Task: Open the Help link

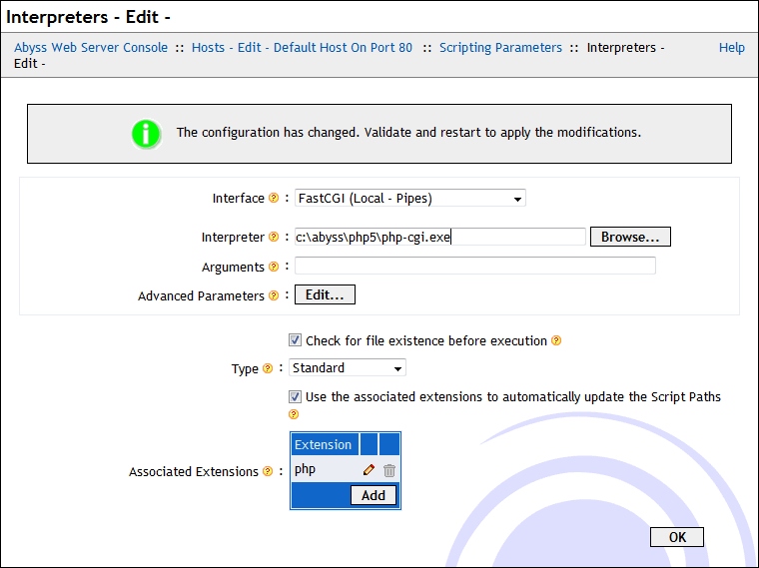Action: point(731,48)
